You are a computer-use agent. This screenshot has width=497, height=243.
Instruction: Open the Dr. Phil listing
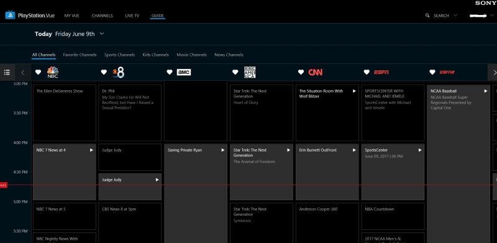coord(130,112)
